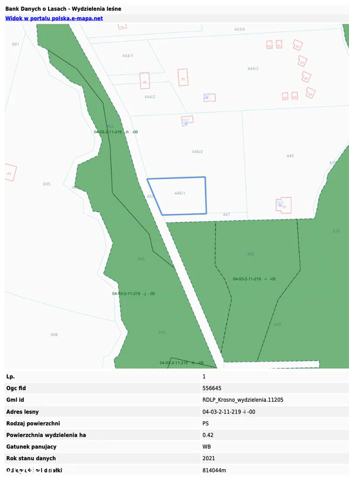Select the parcel 445 label on the map
349x478 pixels.
point(290,156)
